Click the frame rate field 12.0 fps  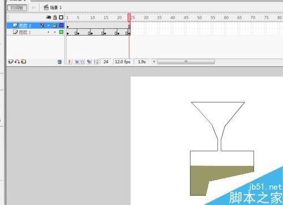pos(123,62)
